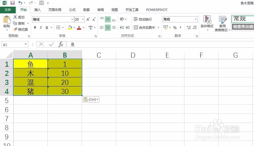Expand the font color dropdown arrow
254x146 pixels.
click(x=84, y=27)
